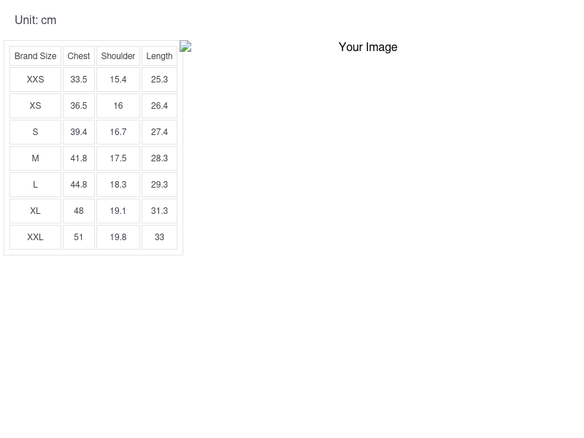The image size is (584, 438).
Task: Click the XL size cell
Action: point(35,211)
